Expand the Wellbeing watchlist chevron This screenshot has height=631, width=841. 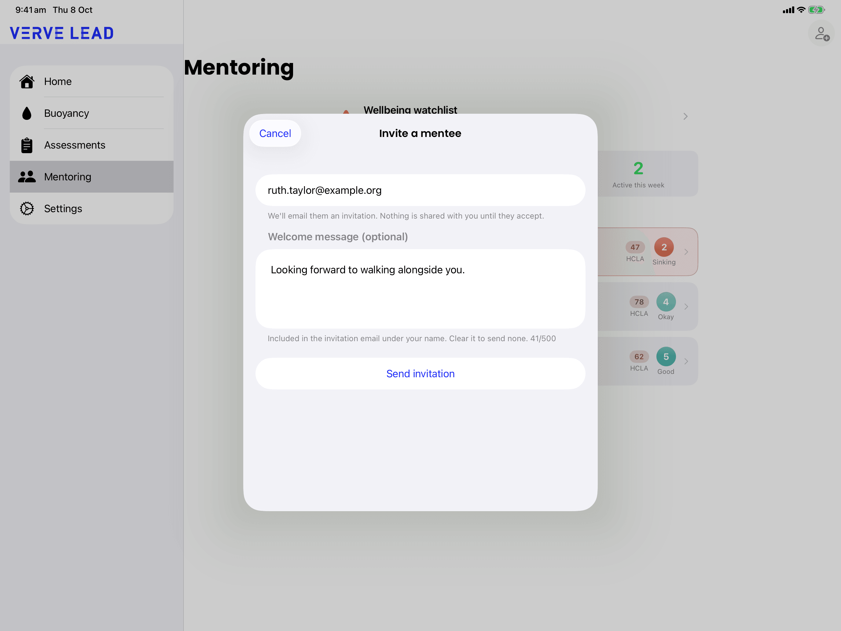(x=685, y=116)
